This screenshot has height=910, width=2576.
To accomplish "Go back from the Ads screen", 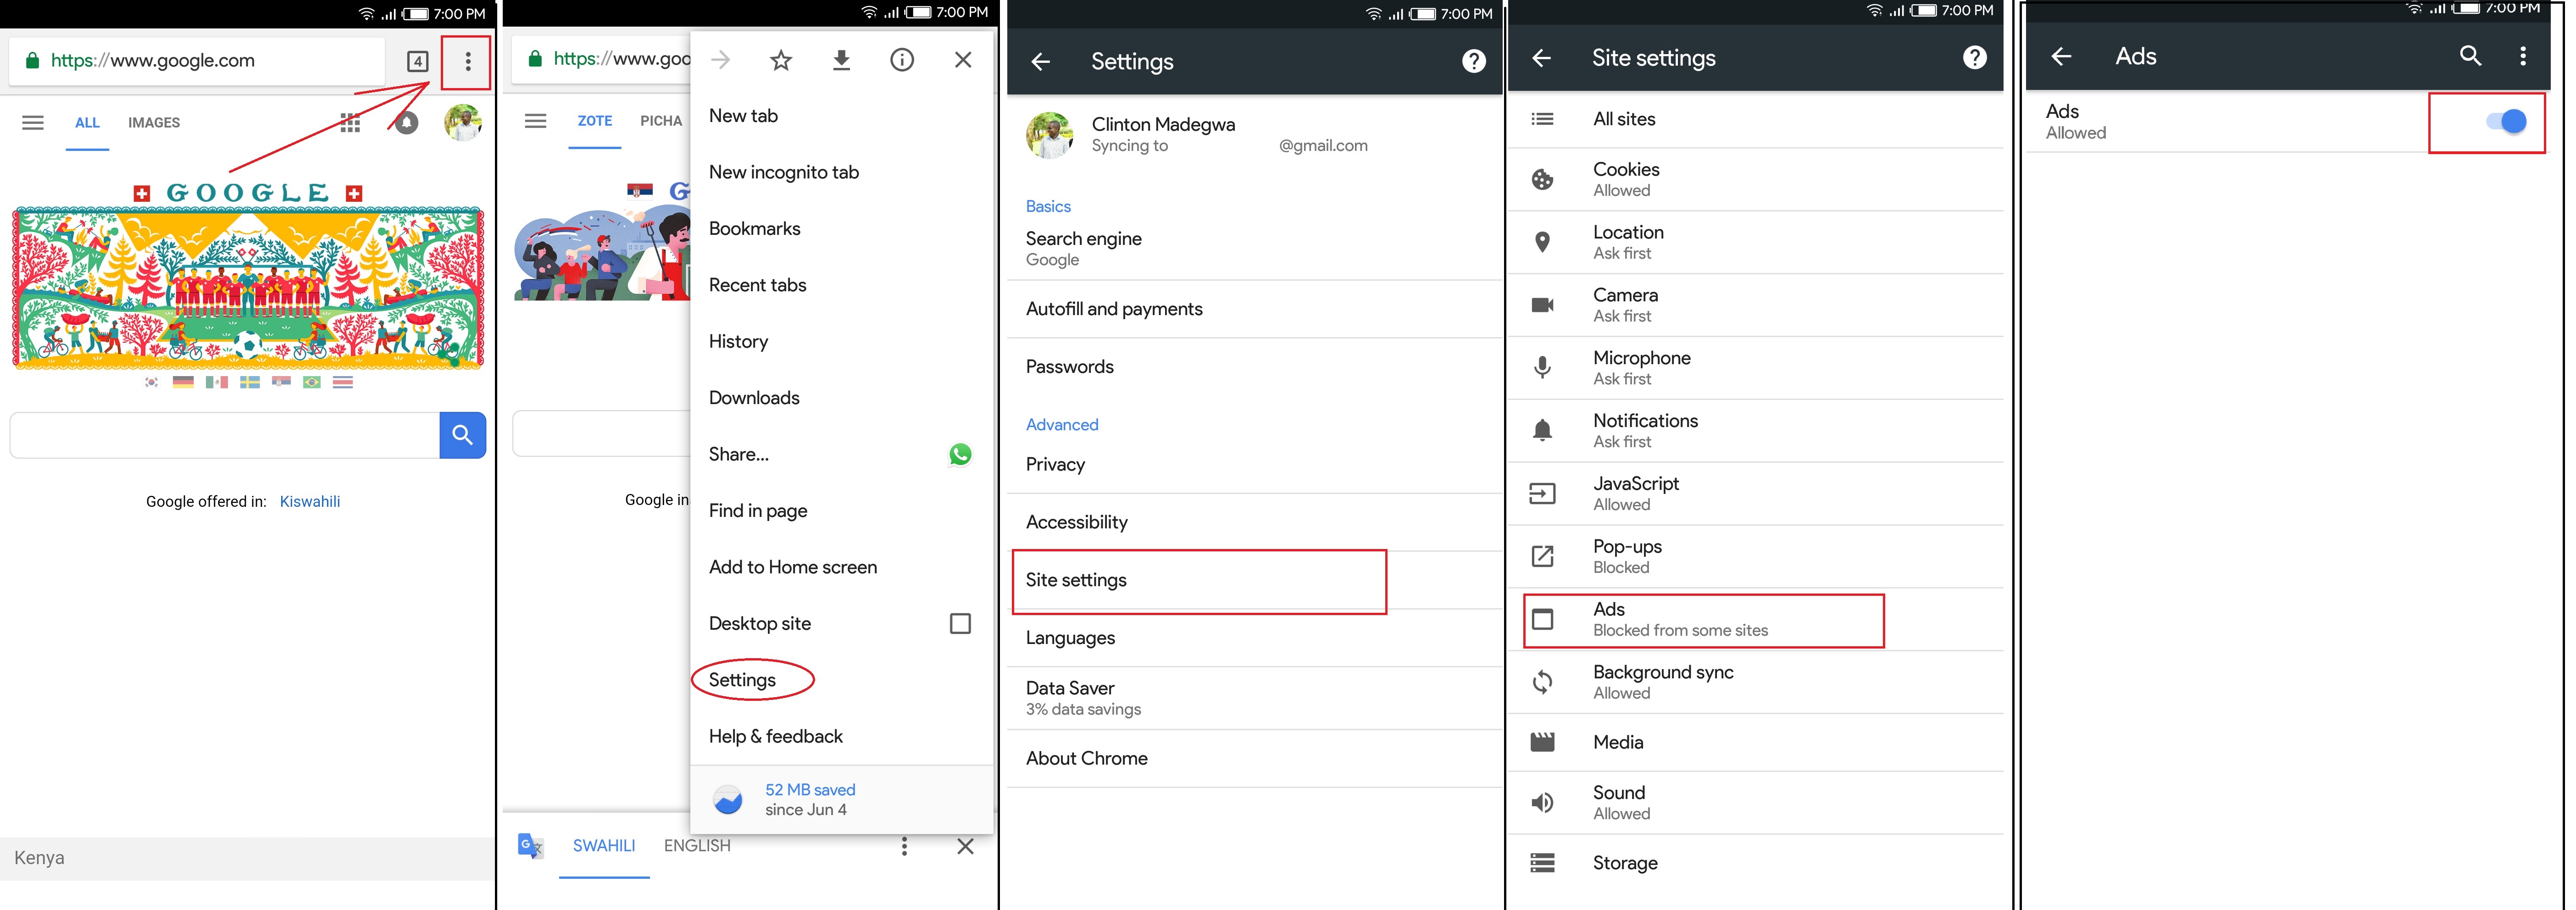I will pos(2062,56).
